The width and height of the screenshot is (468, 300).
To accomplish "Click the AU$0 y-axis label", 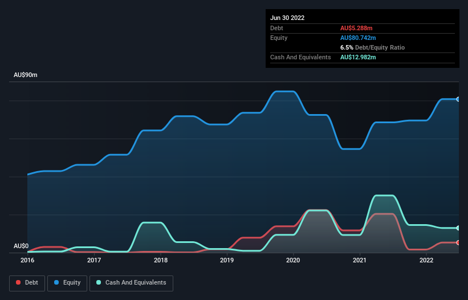I will [21, 246].
